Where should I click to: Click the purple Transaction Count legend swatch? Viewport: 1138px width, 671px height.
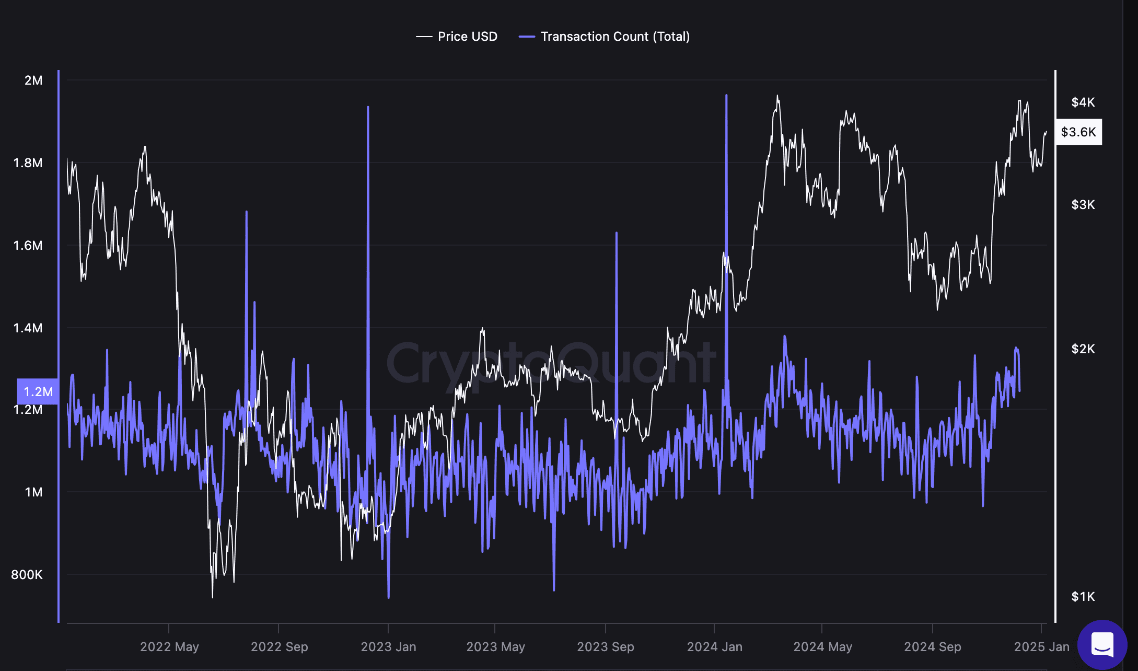[527, 37]
